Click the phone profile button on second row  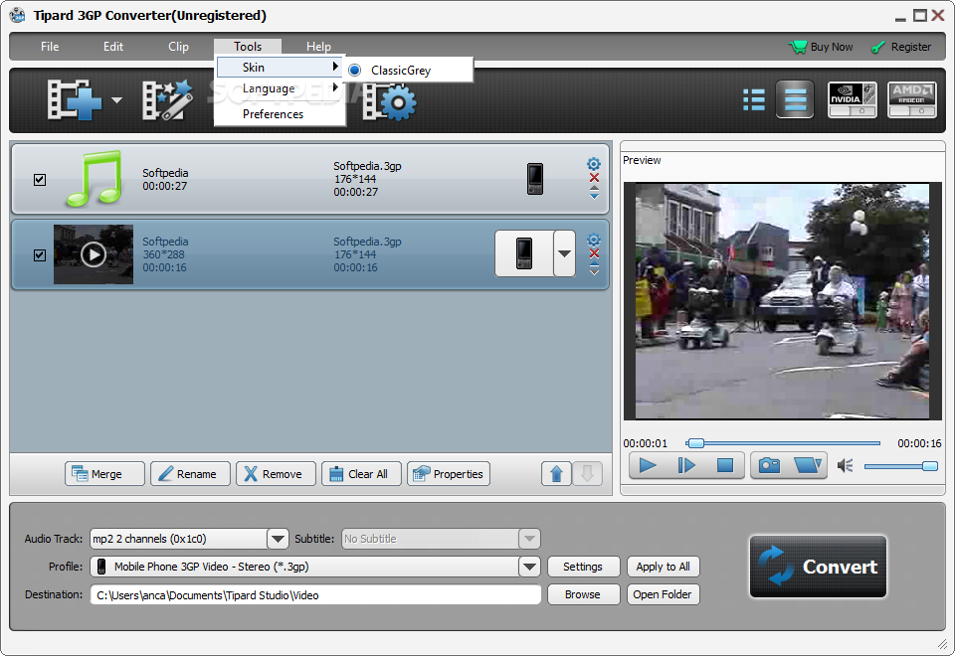click(x=524, y=253)
